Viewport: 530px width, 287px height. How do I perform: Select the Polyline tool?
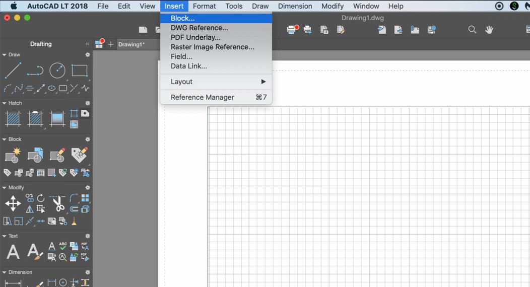click(35, 70)
